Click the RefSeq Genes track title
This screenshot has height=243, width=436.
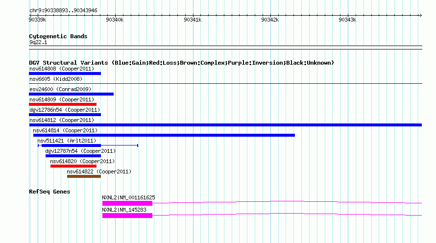[49, 192]
